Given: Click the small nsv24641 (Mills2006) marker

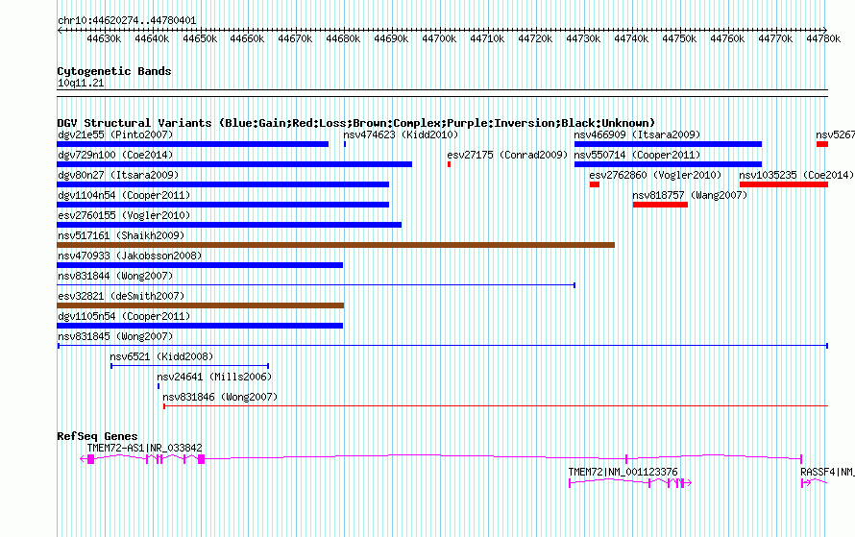Looking at the screenshot, I should pos(159,386).
